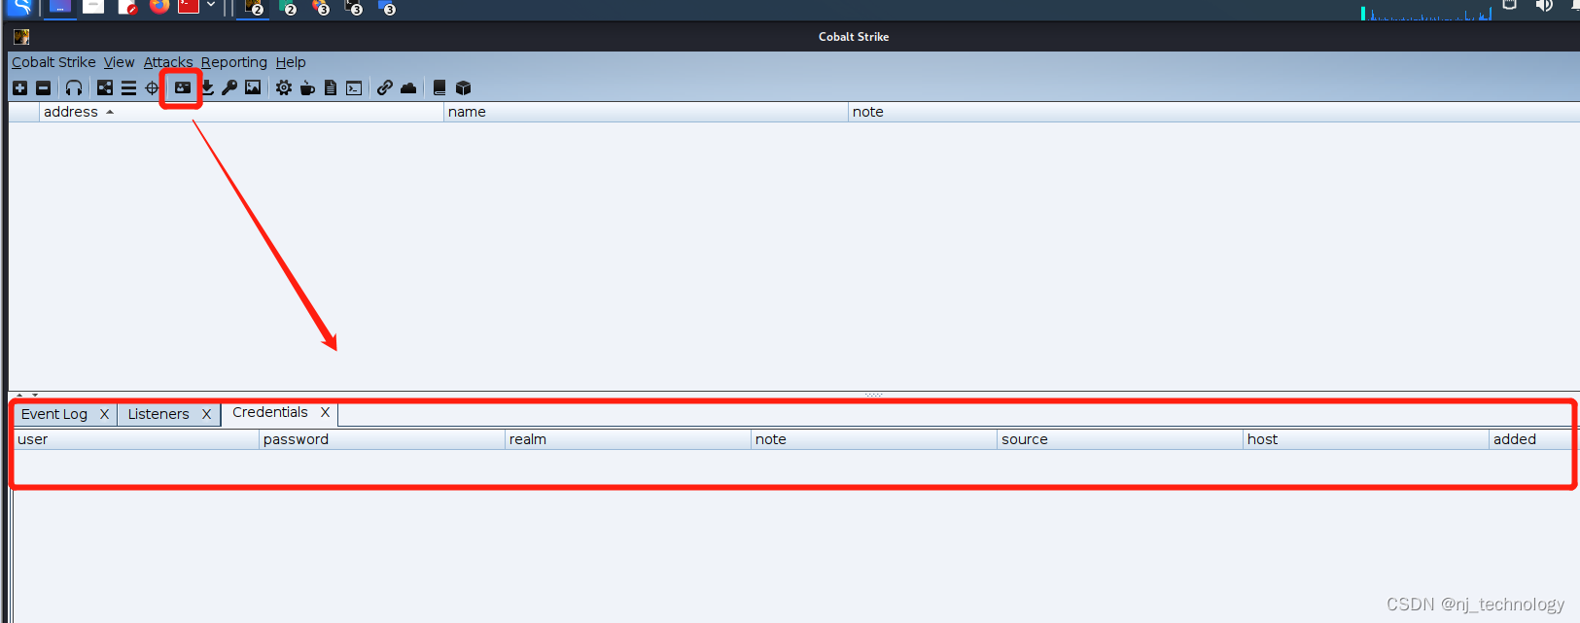Open the View menu
Screen dimensions: 1580x623
click(x=120, y=62)
